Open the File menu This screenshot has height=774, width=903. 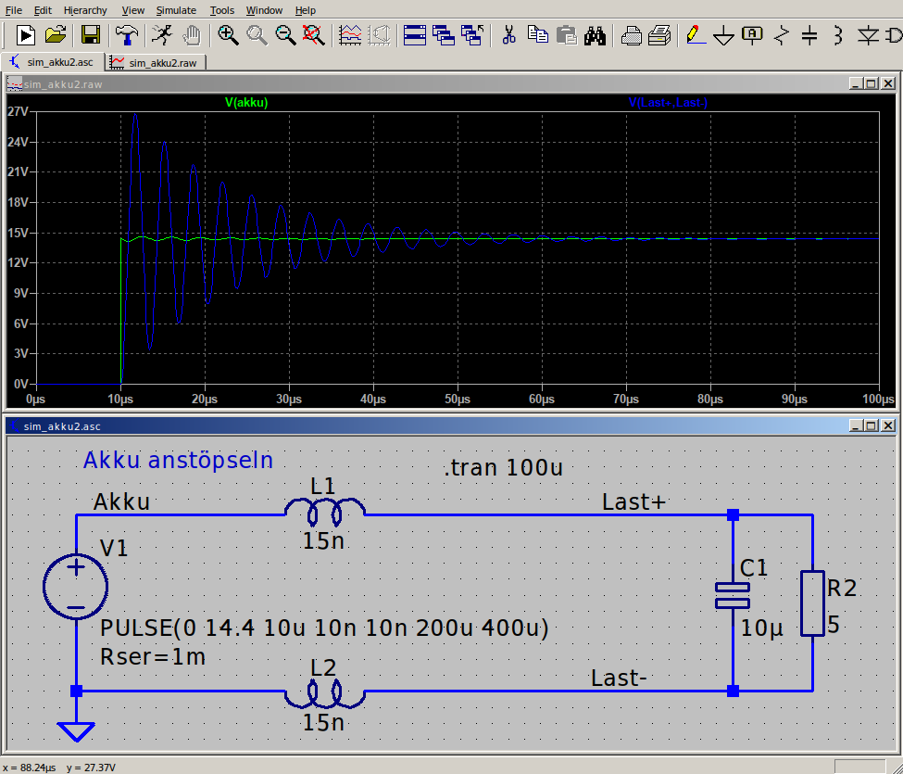pyautogui.click(x=13, y=10)
